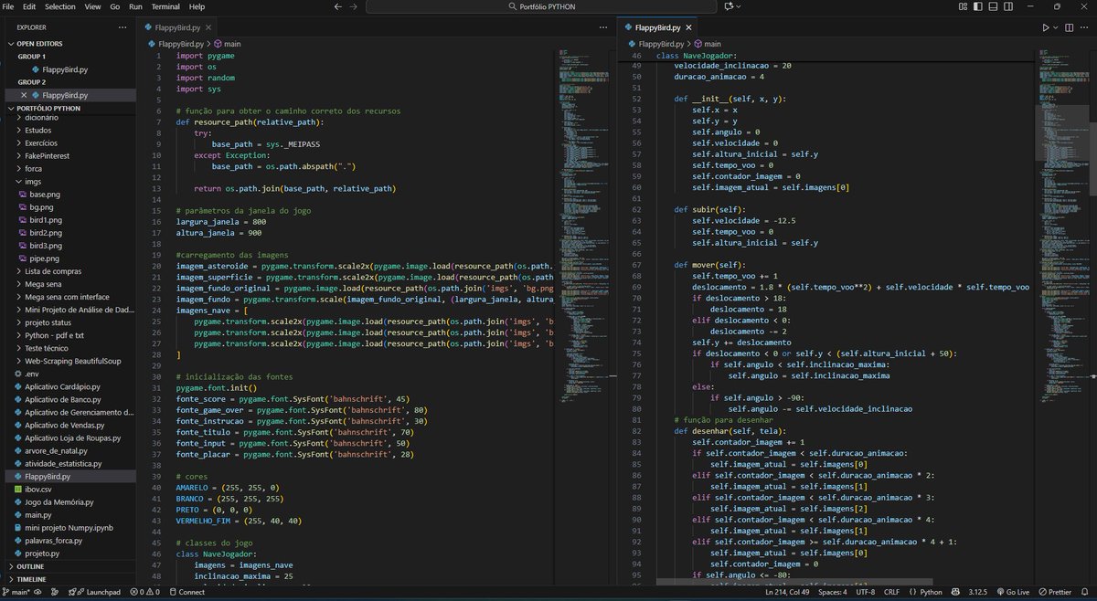Open the Help menu

pyautogui.click(x=197, y=6)
